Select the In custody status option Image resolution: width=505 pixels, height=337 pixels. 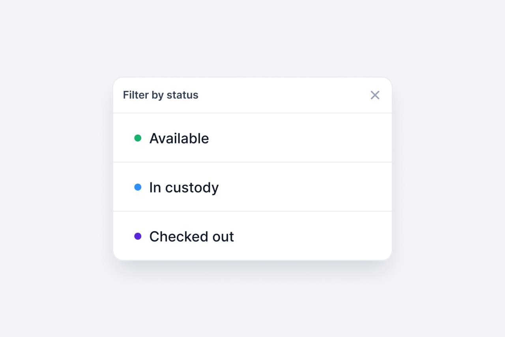click(184, 187)
